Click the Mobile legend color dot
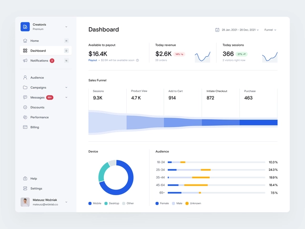This screenshot has width=305, height=229. pos(90,203)
